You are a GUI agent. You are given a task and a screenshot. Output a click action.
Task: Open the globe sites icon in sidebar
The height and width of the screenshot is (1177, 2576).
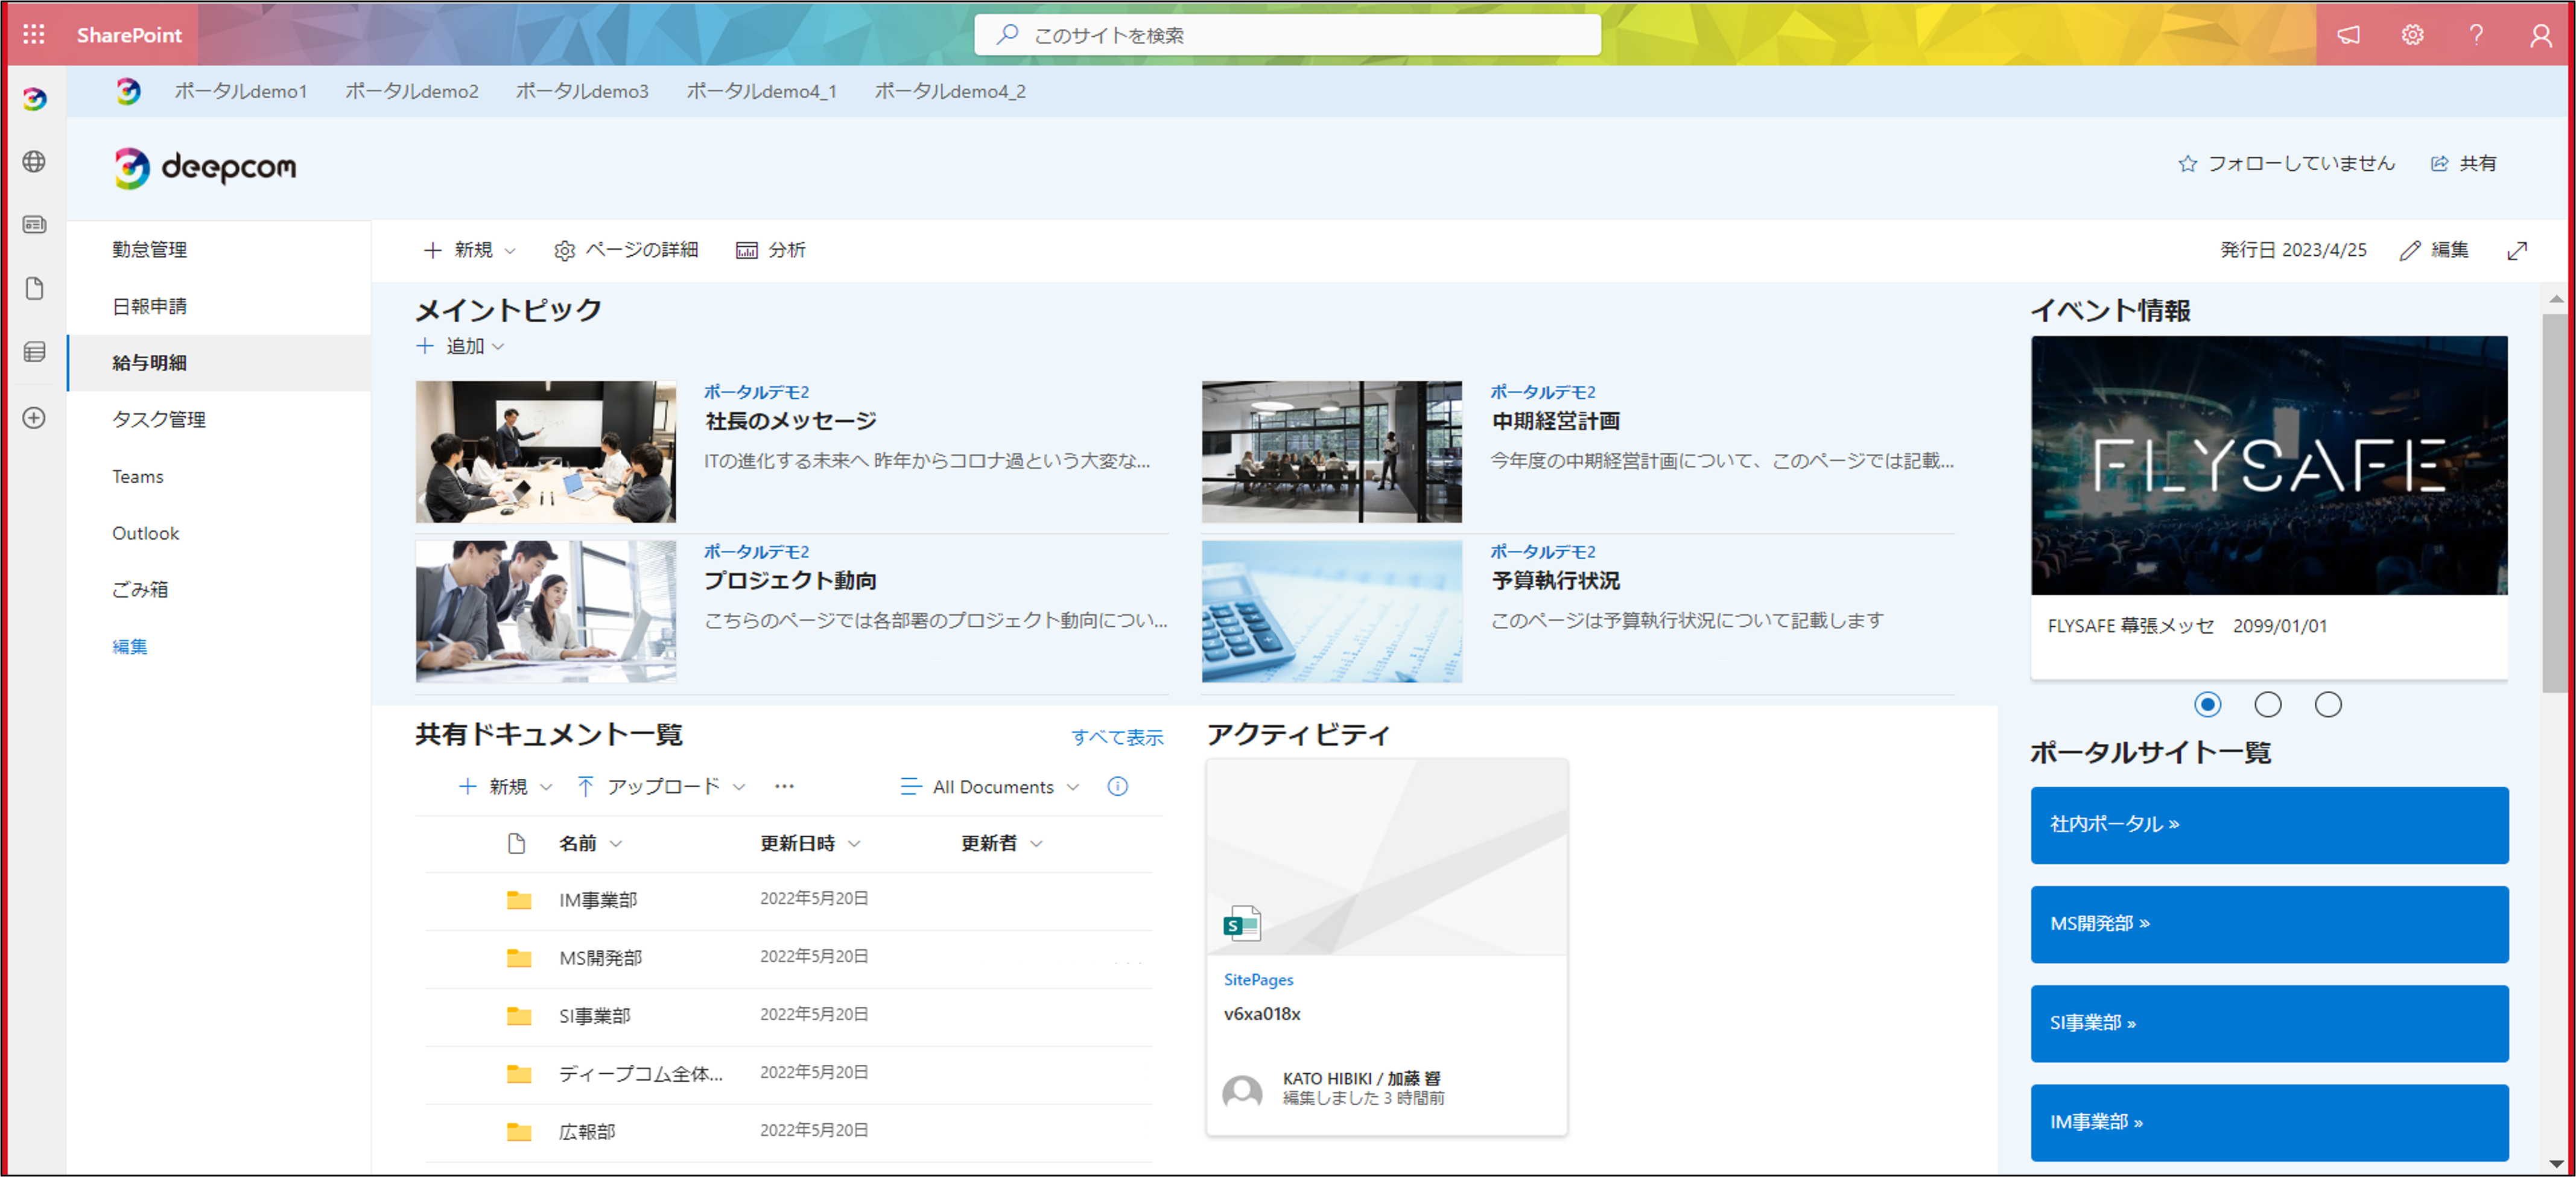pyautogui.click(x=34, y=161)
